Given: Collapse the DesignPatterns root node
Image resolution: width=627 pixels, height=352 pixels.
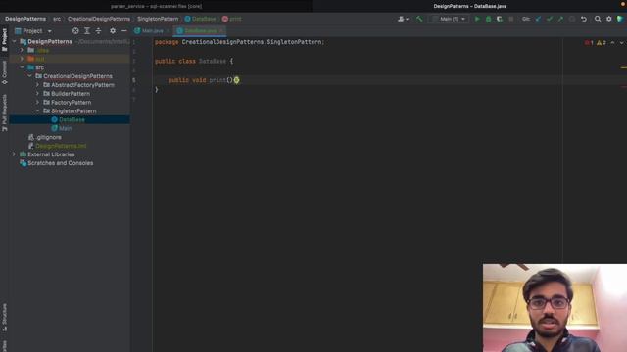Looking at the screenshot, I should (x=15, y=41).
